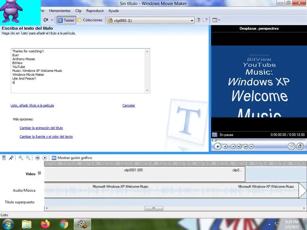This screenshot has width=307, height=230.
Task: Open the Views dropdown icon
Action: [x=216, y=20]
